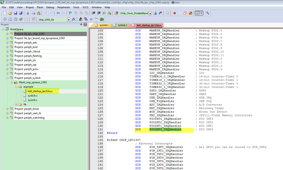Screen dimensions: 283x170
Task: Pin the Project panel
Action: point(81,25)
